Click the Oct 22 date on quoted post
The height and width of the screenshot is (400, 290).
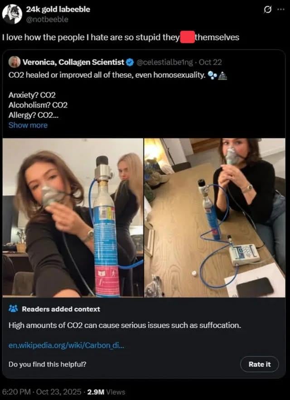(x=210, y=62)
